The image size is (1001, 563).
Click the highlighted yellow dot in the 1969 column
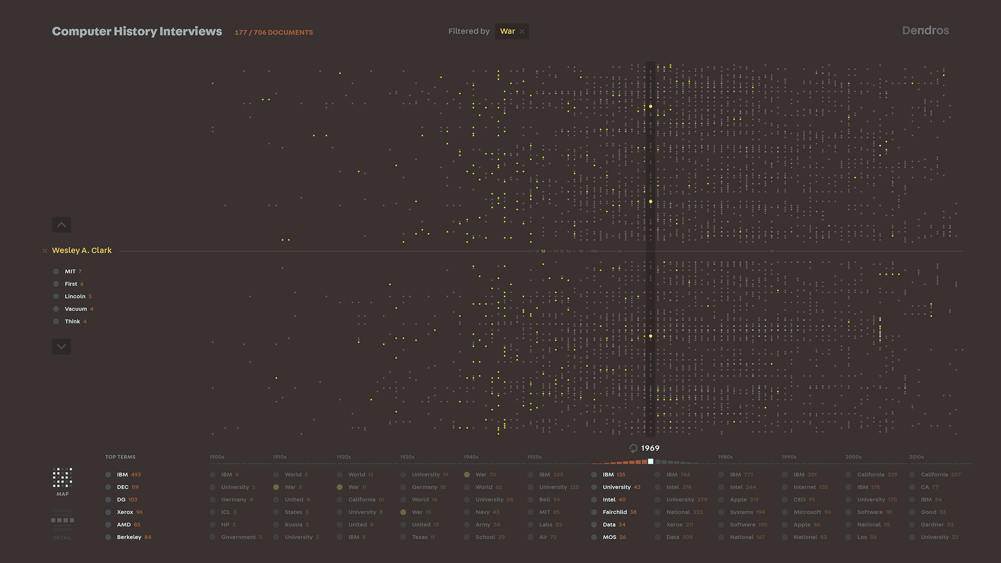click(651, 107)
